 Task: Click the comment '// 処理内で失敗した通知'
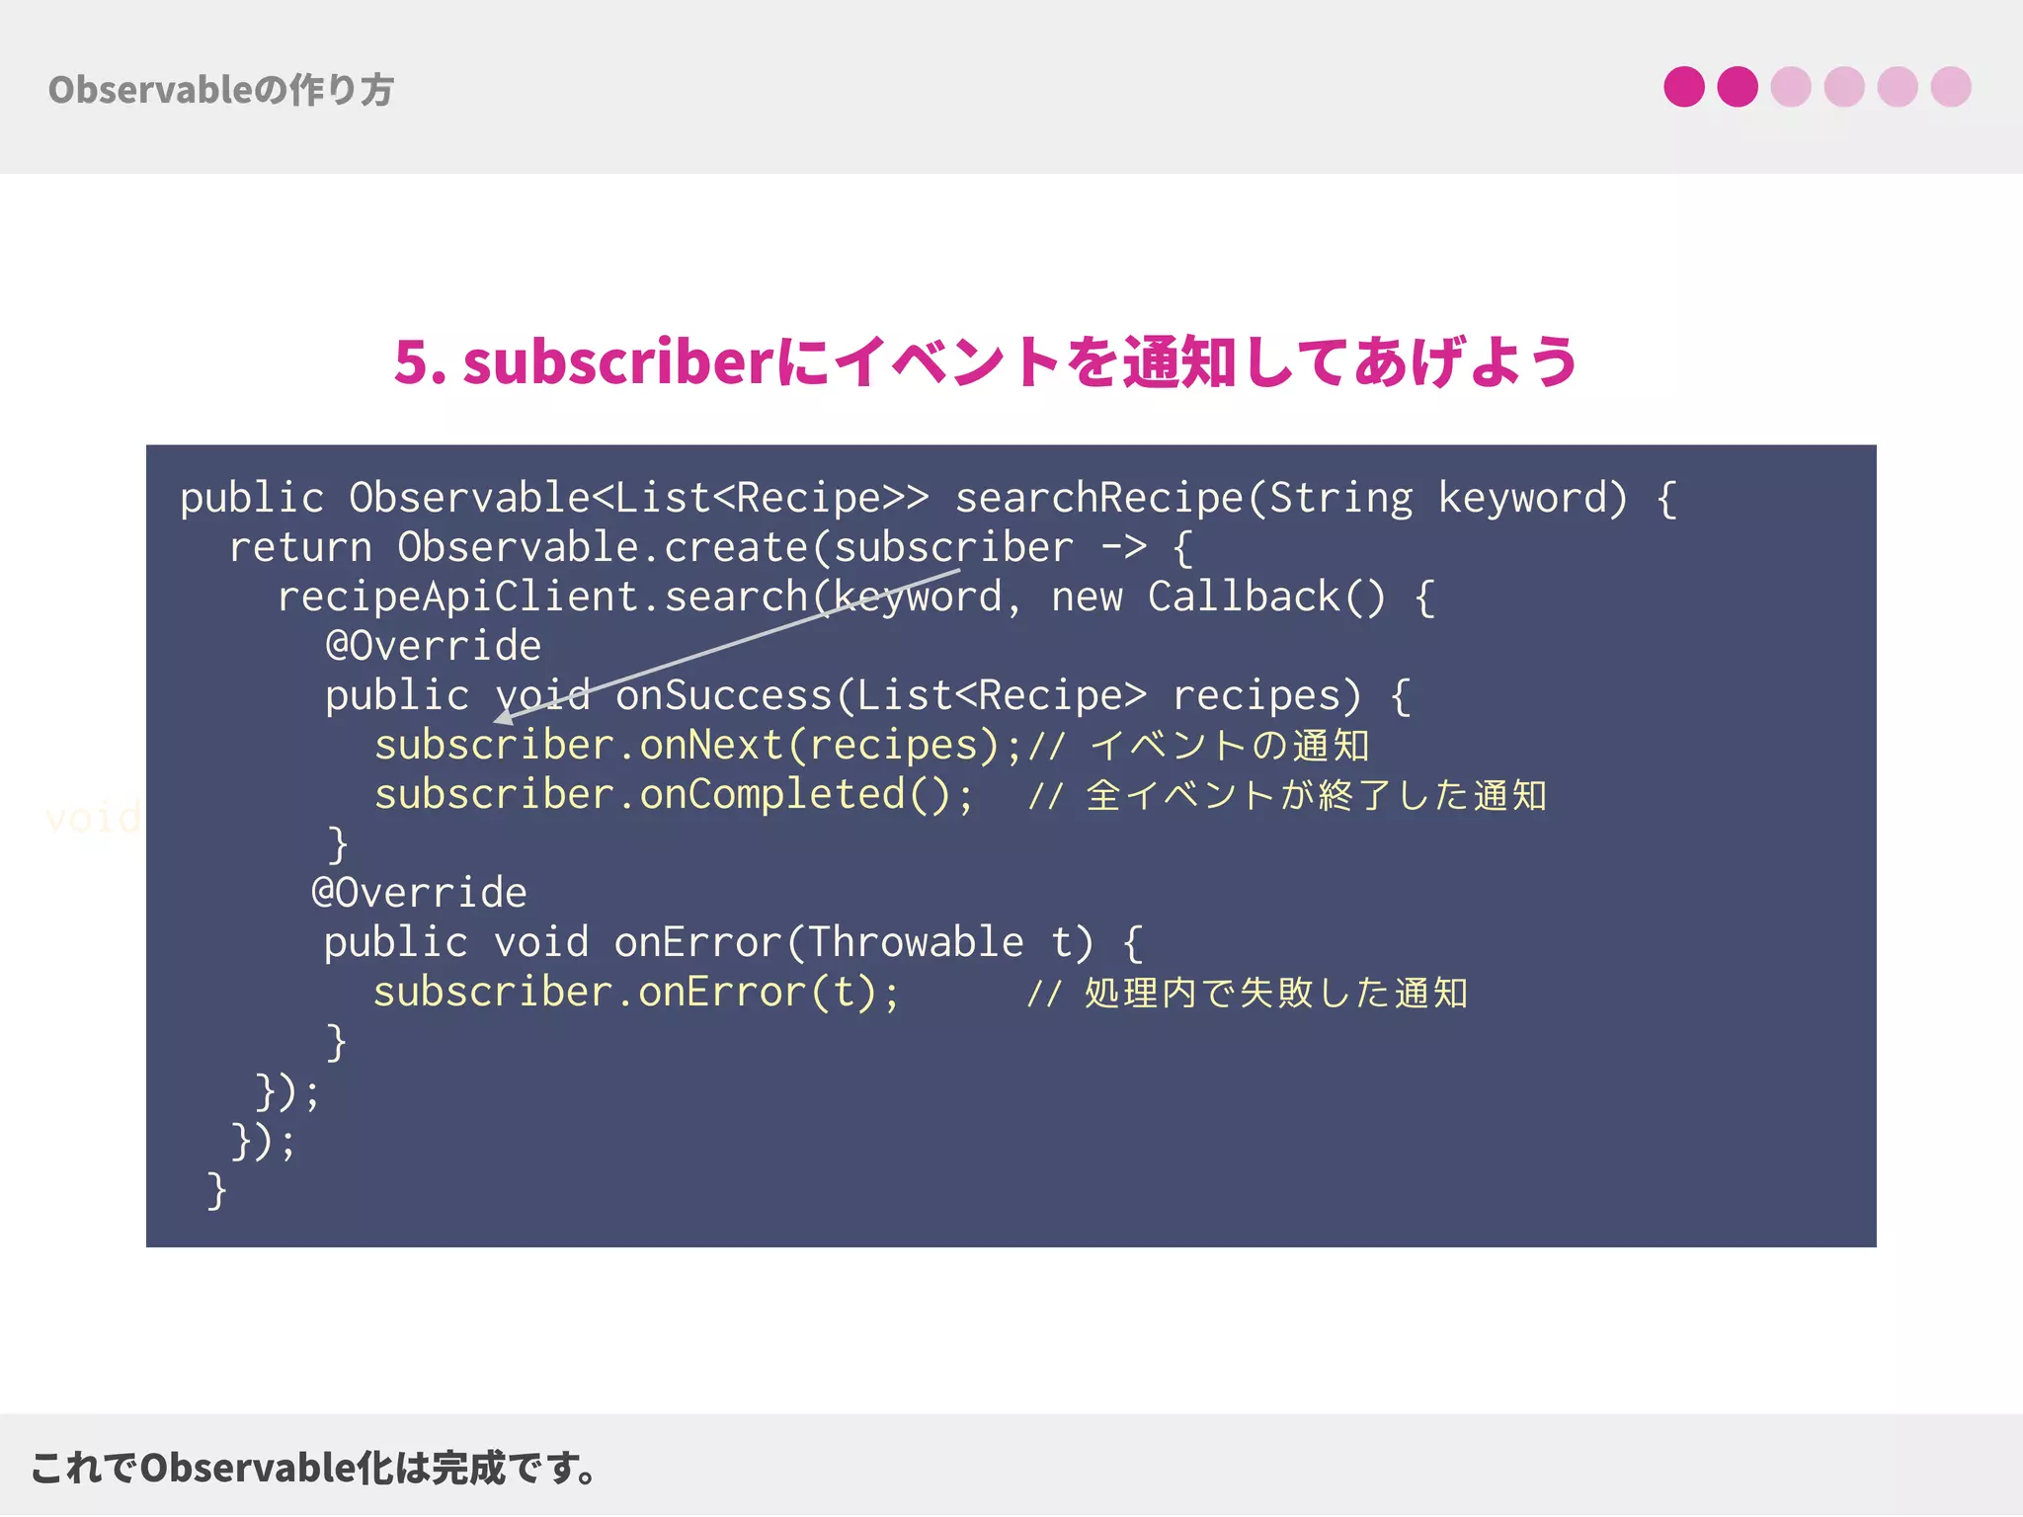click(1248, 993)
